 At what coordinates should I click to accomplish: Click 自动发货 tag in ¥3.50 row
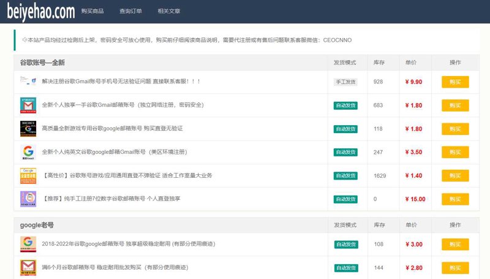pos(345,152)
